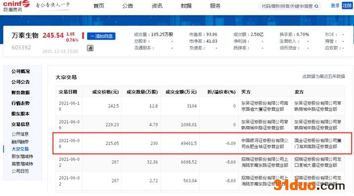The image size is (354, 196).
Task: Click the volume cell 4.79
Action: (x=154, y=125)
